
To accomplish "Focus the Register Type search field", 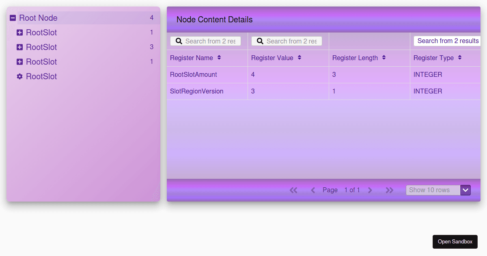I will coord(447,41).
